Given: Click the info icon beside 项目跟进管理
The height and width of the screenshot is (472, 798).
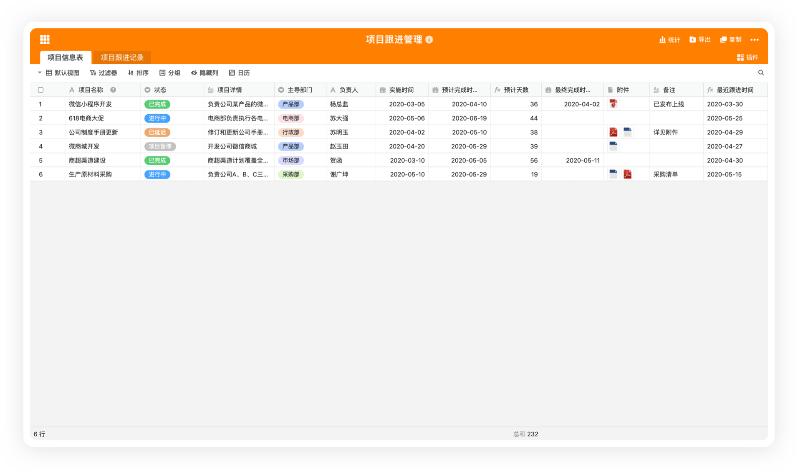Looking at the screenshot, I should [x=429, y=40].
